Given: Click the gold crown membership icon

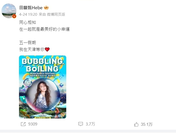Looking at the screenshot, I should pyautogui.click(x=46, y=8).
